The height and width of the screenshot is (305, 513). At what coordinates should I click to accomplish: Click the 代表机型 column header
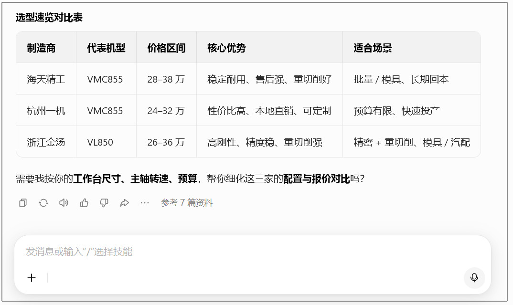click(106, 48)
